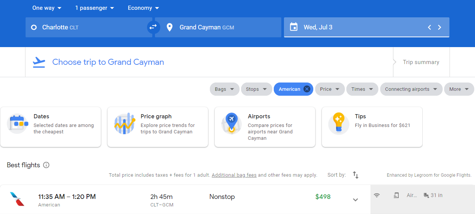Image resolution: width=475 pixels, height=214 pixels.
Task: Click the Enhanced by Legroom for Google Flights note
Action: (429, 175)
